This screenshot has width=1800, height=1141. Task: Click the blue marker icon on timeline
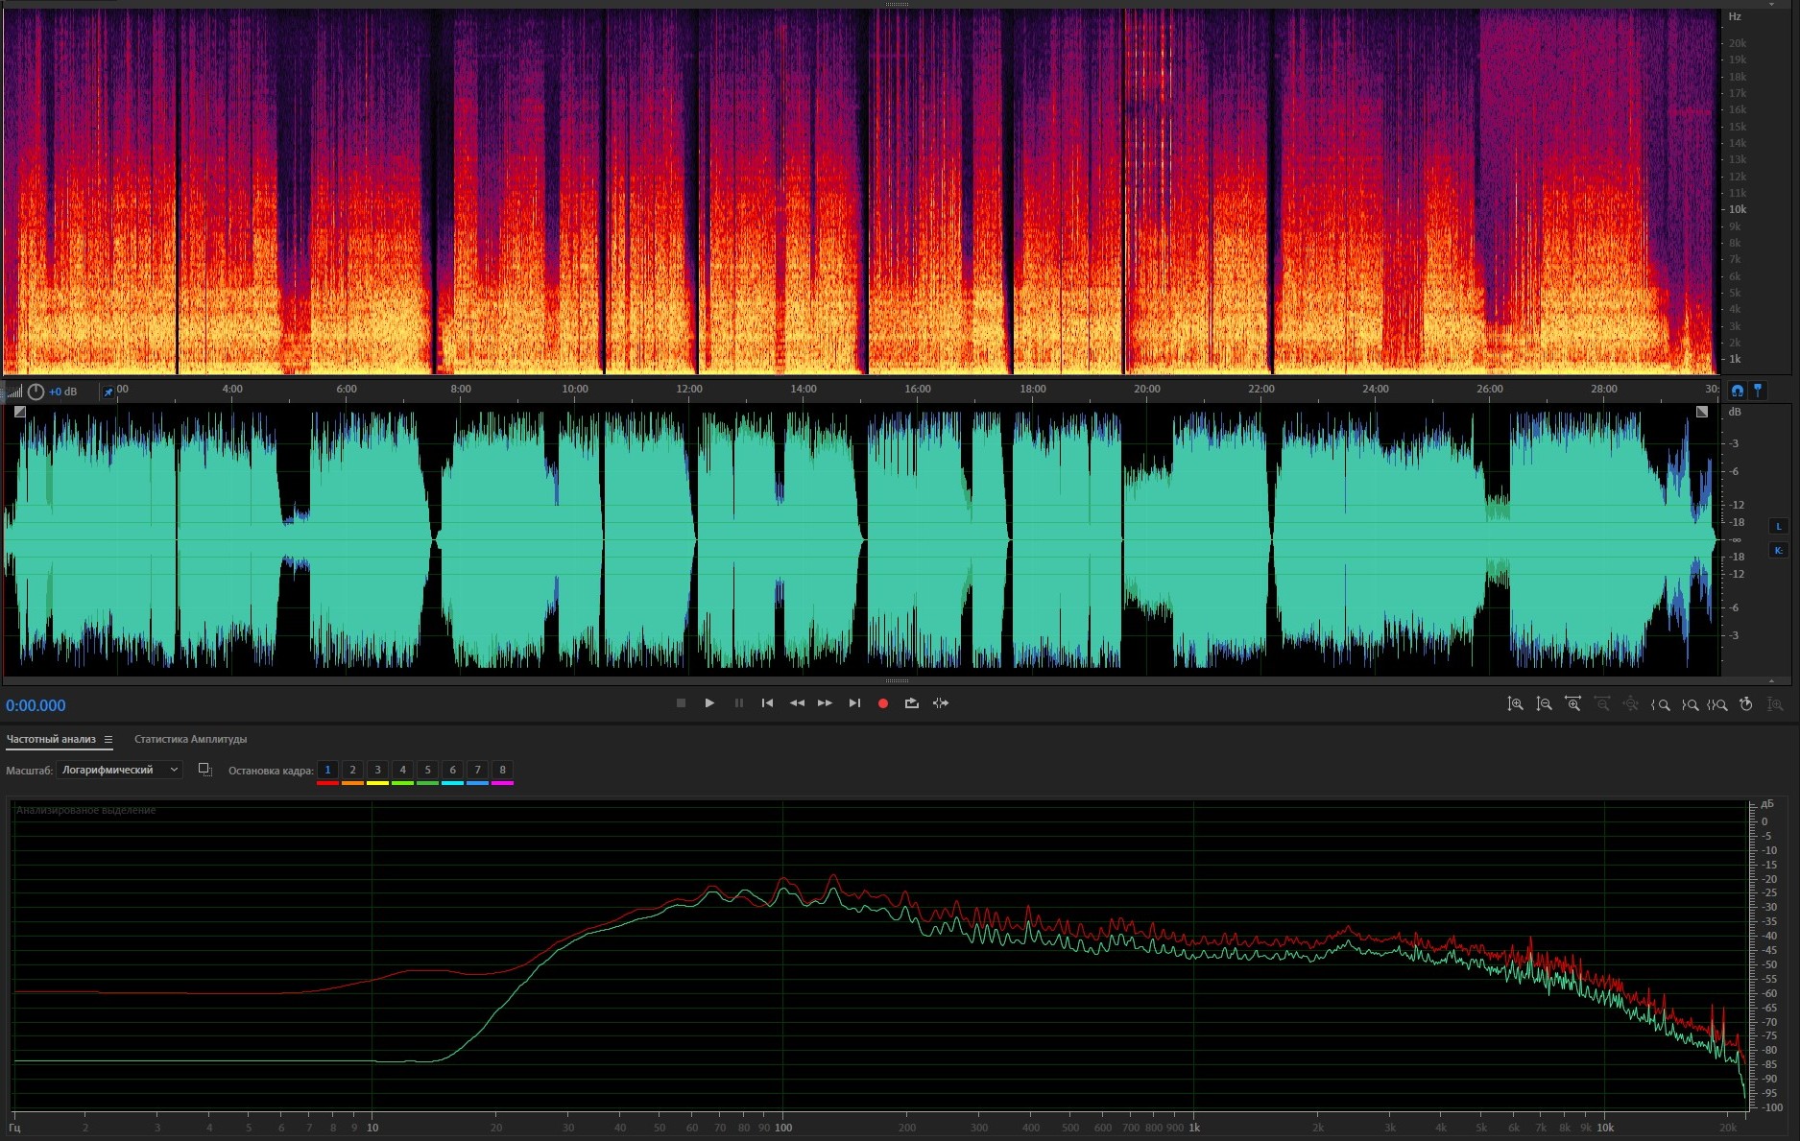1758,391
